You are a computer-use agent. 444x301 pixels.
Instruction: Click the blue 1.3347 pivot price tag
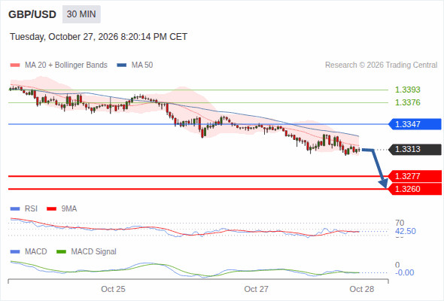[x=415, y=124]
